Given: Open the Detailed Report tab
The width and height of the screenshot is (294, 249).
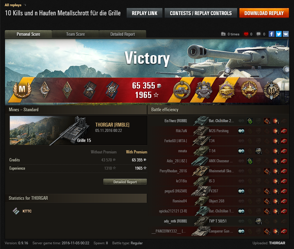Looking at the screenshot, I should coord(123,34).
